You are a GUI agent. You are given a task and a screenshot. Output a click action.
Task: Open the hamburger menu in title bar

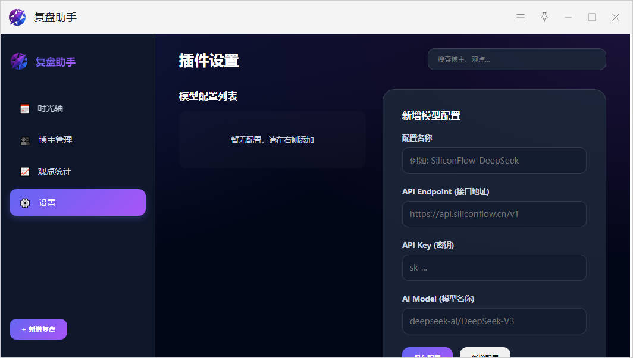point(521,17)
